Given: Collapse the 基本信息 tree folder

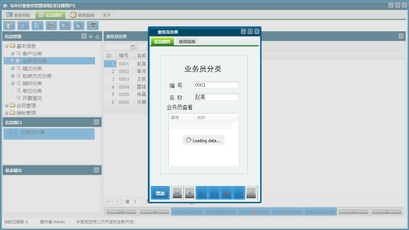Looking at the screenshot, I should point(7,46).
